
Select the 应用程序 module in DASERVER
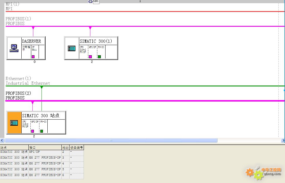26,48
